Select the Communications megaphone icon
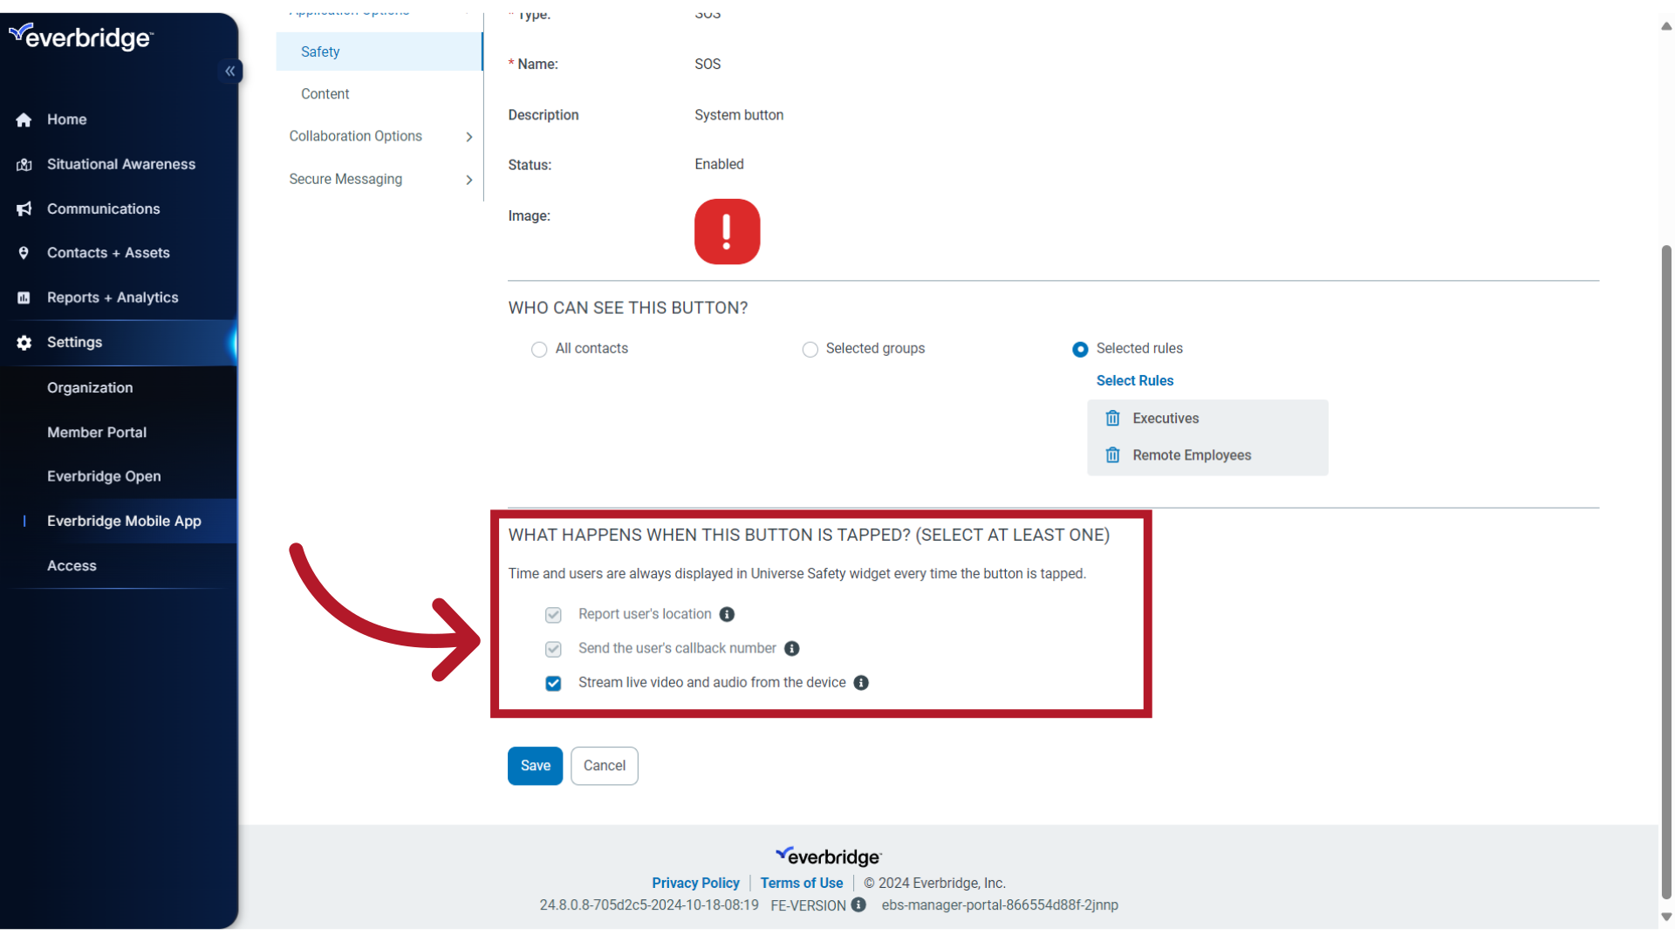The height and width of the screenshot is (942, 1675). 24,208
